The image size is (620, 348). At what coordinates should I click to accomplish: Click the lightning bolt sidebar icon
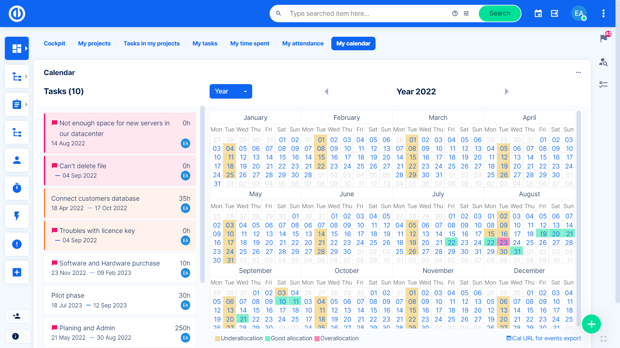click(x=17, y=216)
